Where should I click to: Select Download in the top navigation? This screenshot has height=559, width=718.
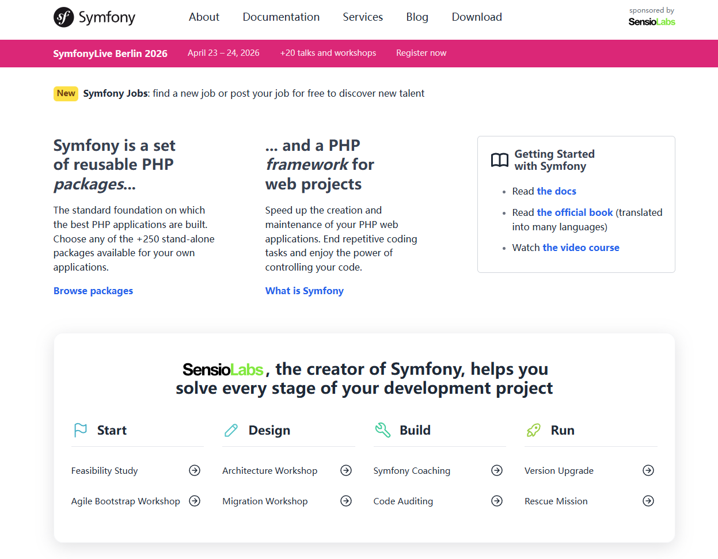tap(477, 17)
